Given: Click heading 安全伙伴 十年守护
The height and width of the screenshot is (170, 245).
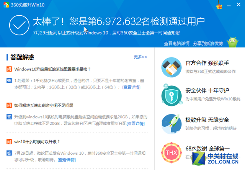Looking at the screenshot, I should tap(207, 90).
